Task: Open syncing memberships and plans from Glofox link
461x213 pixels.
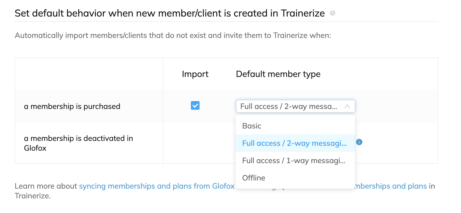Action: point(157,186)
